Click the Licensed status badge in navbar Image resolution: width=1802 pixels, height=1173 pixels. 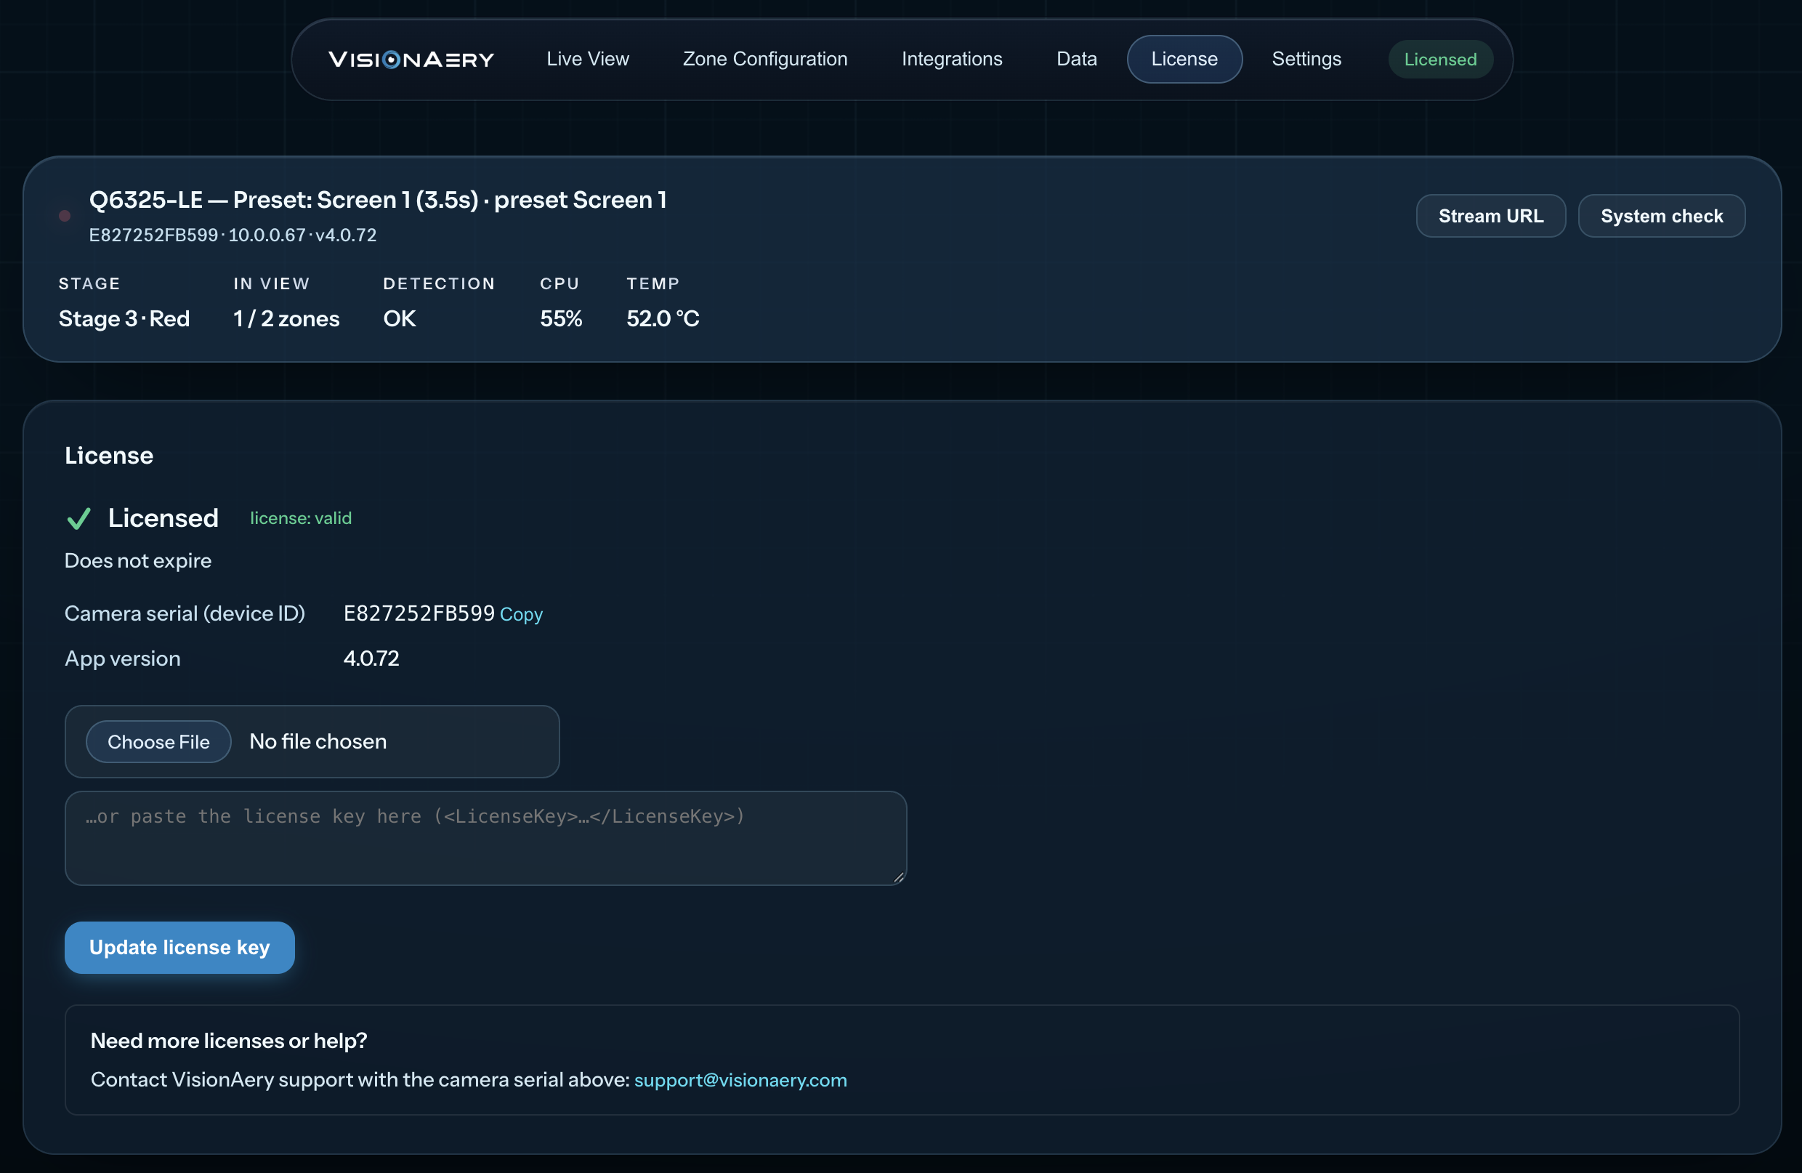click(1440, 59)
